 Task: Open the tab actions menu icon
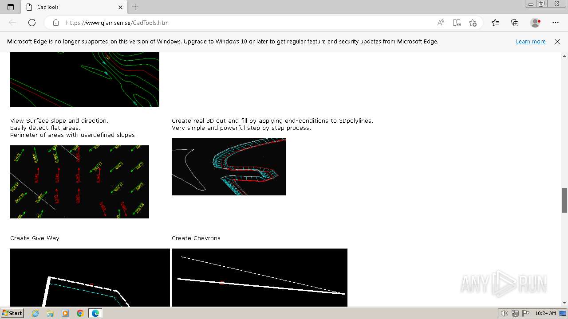[11, 7]
